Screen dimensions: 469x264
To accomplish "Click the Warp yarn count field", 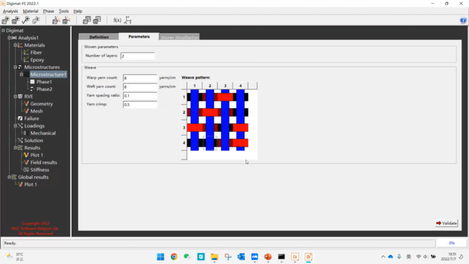I will (140, 78).
